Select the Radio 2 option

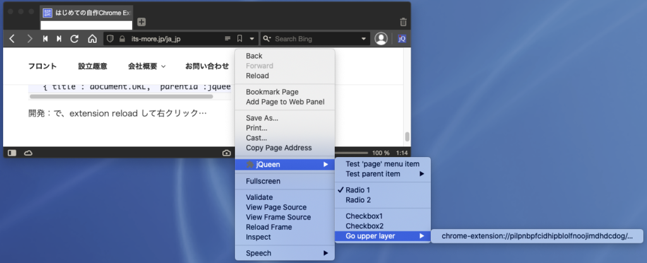tap(358, 200)
